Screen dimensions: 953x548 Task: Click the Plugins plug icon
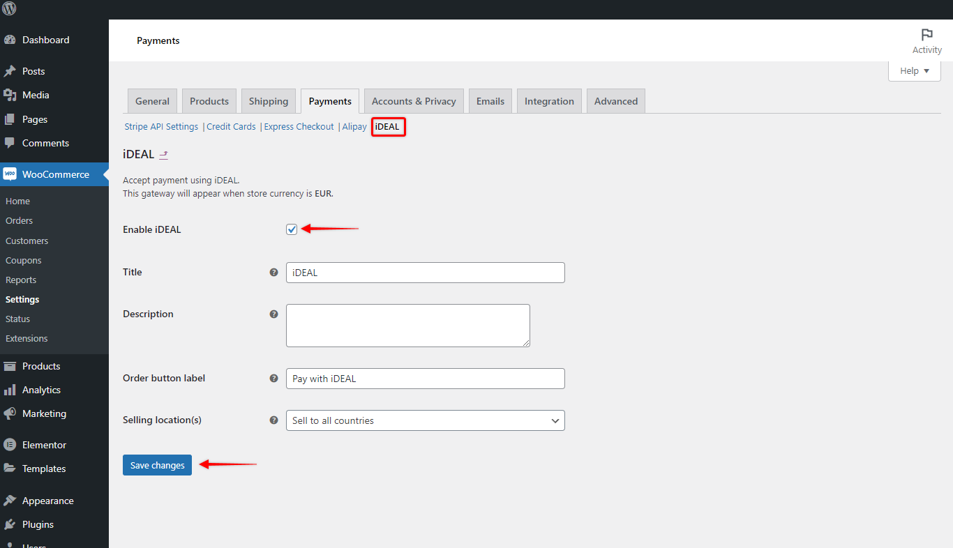pos(10,524)
